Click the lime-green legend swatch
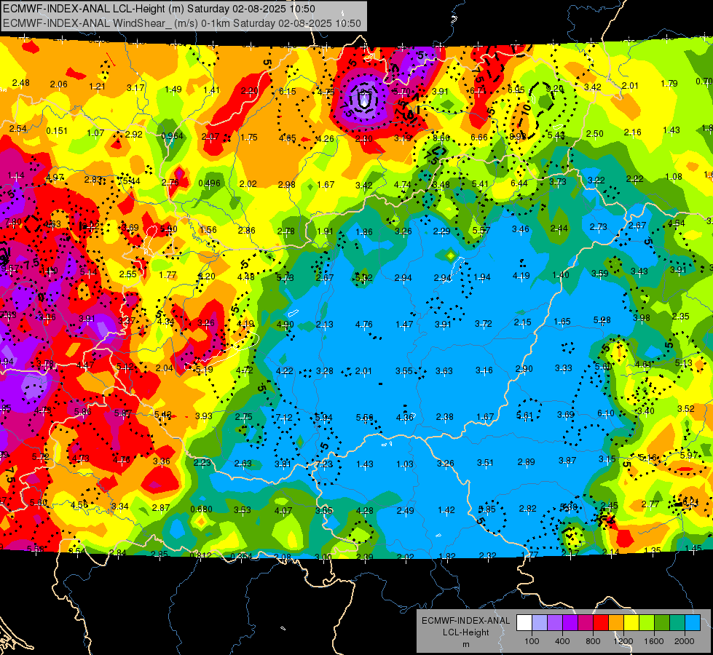 point(647,623)
